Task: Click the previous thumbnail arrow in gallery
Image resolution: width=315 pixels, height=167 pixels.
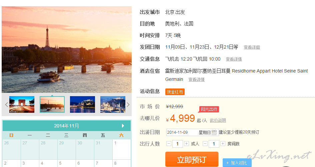Action: [x=6, y=104]
